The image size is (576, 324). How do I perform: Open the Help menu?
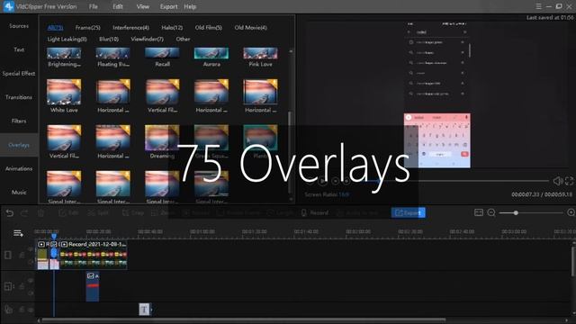(190, 6)
